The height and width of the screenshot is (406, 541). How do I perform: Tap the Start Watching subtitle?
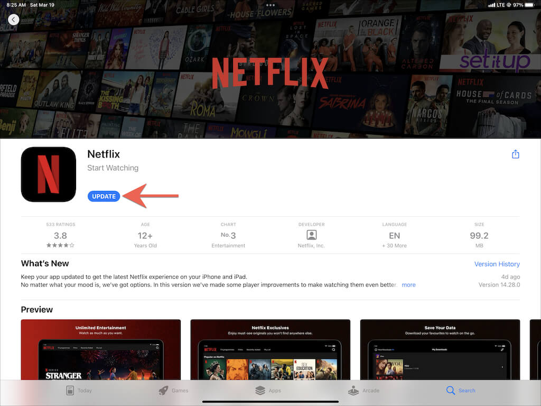tap(113, 168)
